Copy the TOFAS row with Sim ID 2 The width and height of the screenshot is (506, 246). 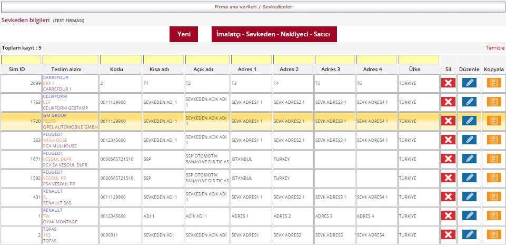(494, 234)
